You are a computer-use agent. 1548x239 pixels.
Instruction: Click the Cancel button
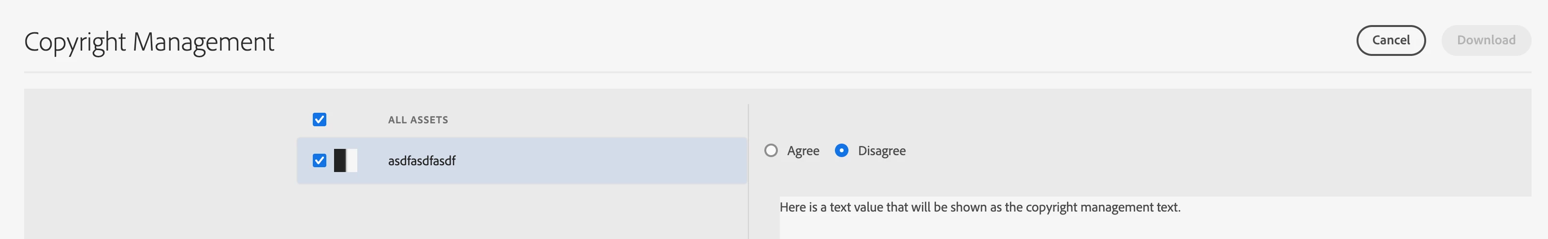click(x=1390, y=40)
